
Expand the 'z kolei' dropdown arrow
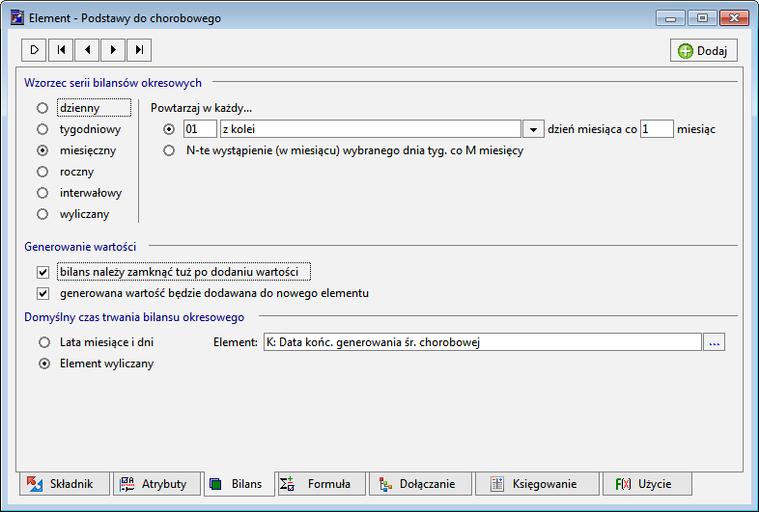click(x=533, y=129)
